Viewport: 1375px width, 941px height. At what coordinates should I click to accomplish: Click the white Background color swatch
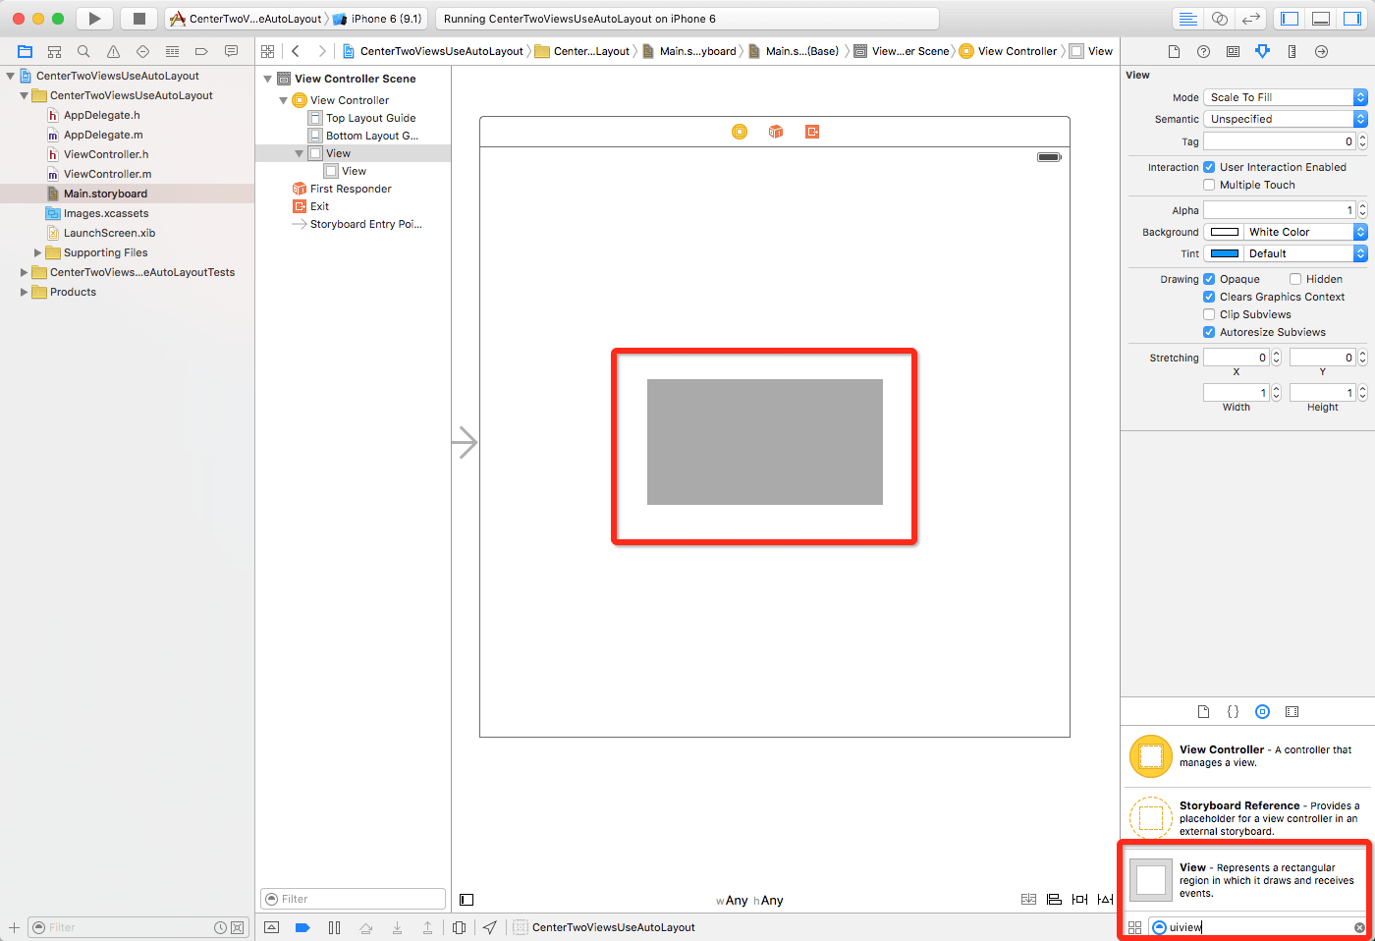(1224, 232)
